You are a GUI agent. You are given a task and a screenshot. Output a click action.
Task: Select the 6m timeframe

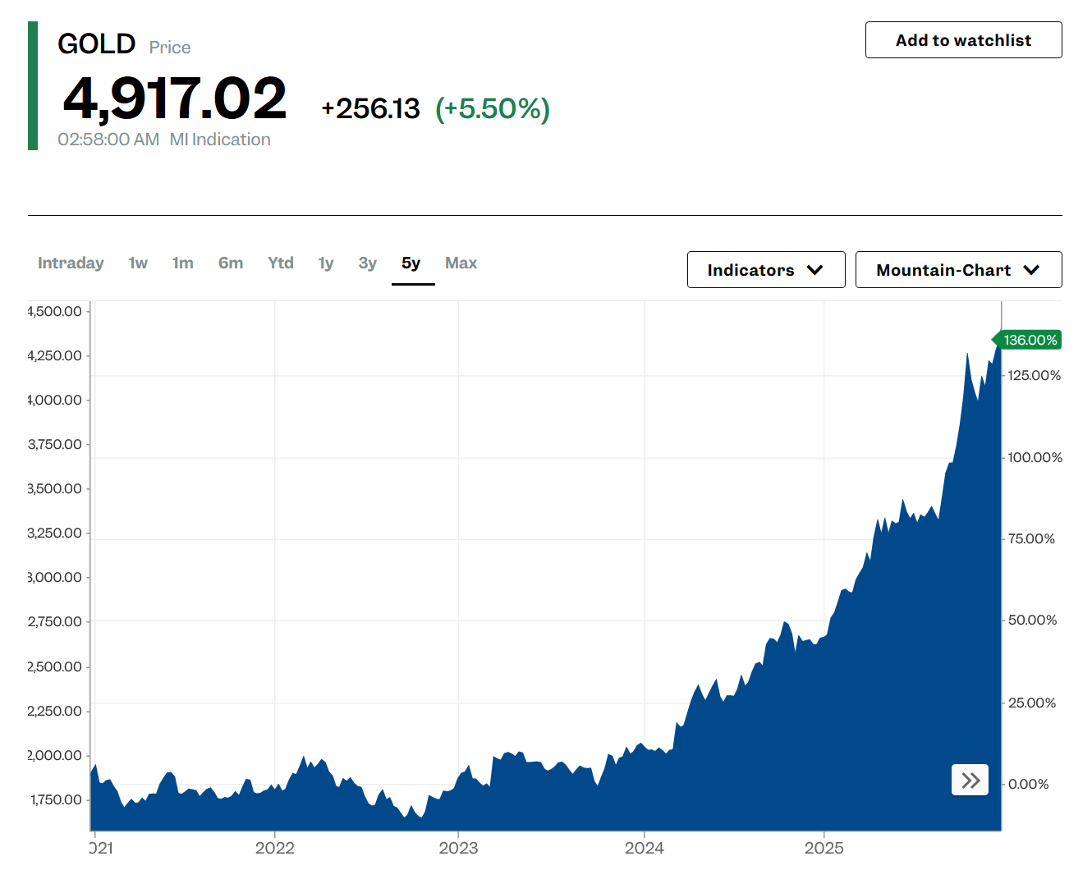(231, 263)
